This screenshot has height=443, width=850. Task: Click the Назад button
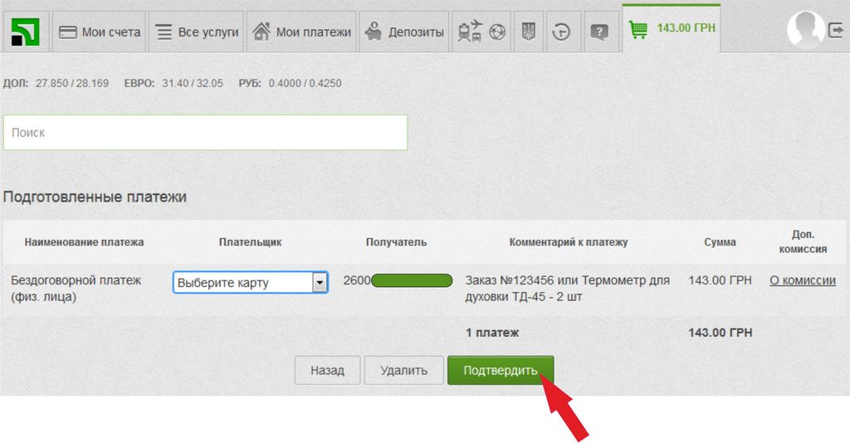[x=327, y=371]
